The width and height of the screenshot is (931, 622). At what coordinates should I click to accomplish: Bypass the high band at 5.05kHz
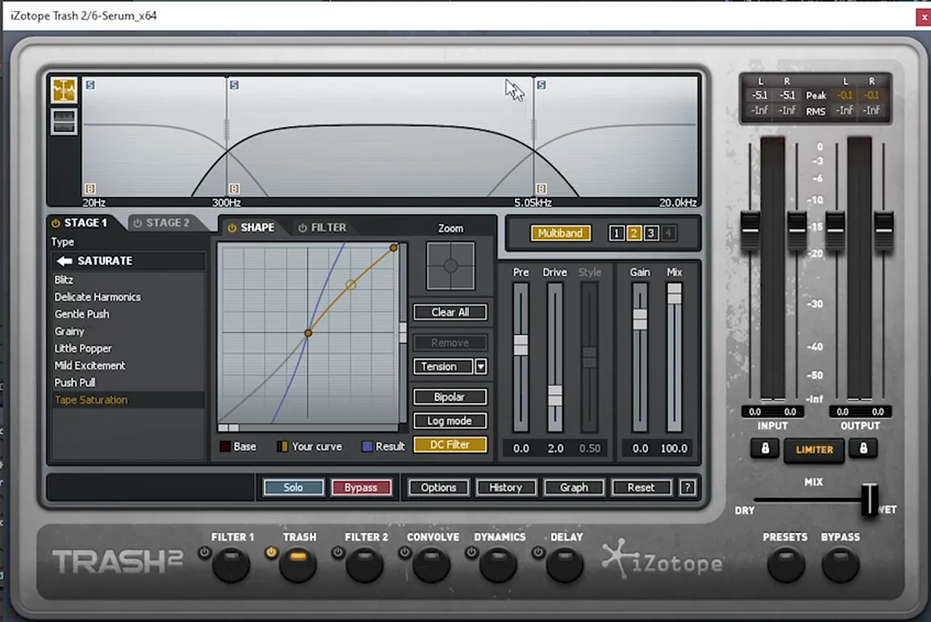tap(541, 188)
